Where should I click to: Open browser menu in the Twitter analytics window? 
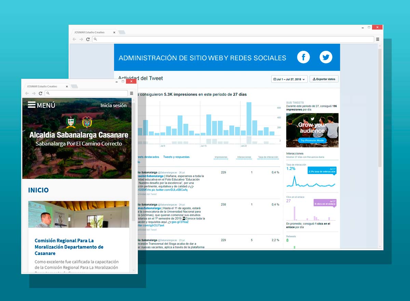coord(378,39)
